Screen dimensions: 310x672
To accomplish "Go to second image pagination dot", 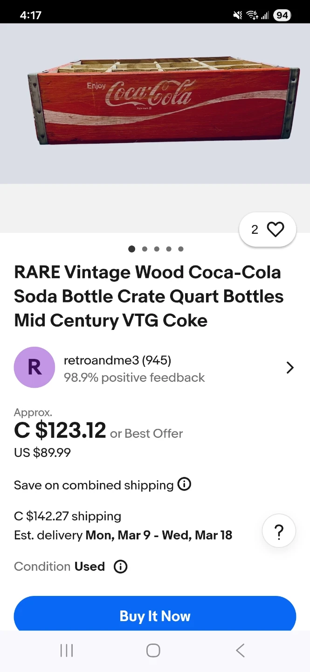I will (145, 249).
